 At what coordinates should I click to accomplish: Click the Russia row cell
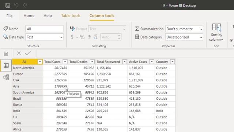[x=27, y=104]
